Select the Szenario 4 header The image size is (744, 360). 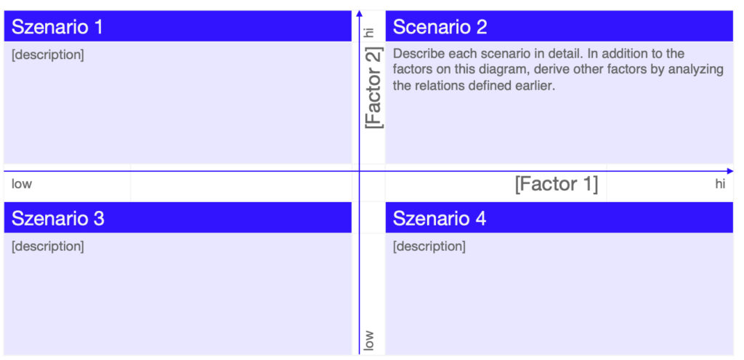559,217
